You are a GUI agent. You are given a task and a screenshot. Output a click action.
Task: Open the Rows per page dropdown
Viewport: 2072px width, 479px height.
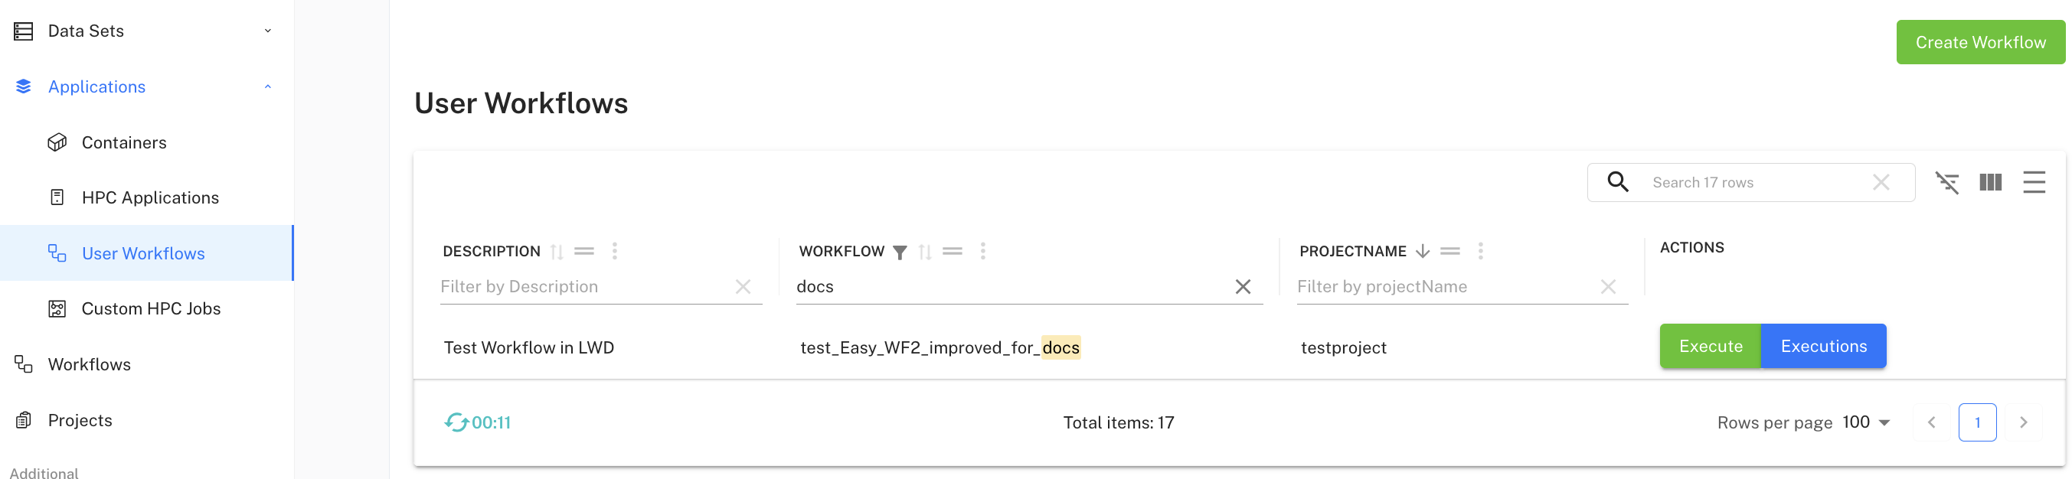pyautogui.click(x=1867, y=422)
